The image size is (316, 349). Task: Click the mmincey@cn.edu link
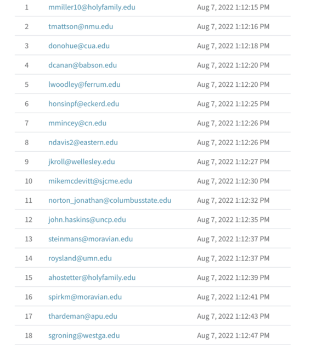[x=77, y=123]
